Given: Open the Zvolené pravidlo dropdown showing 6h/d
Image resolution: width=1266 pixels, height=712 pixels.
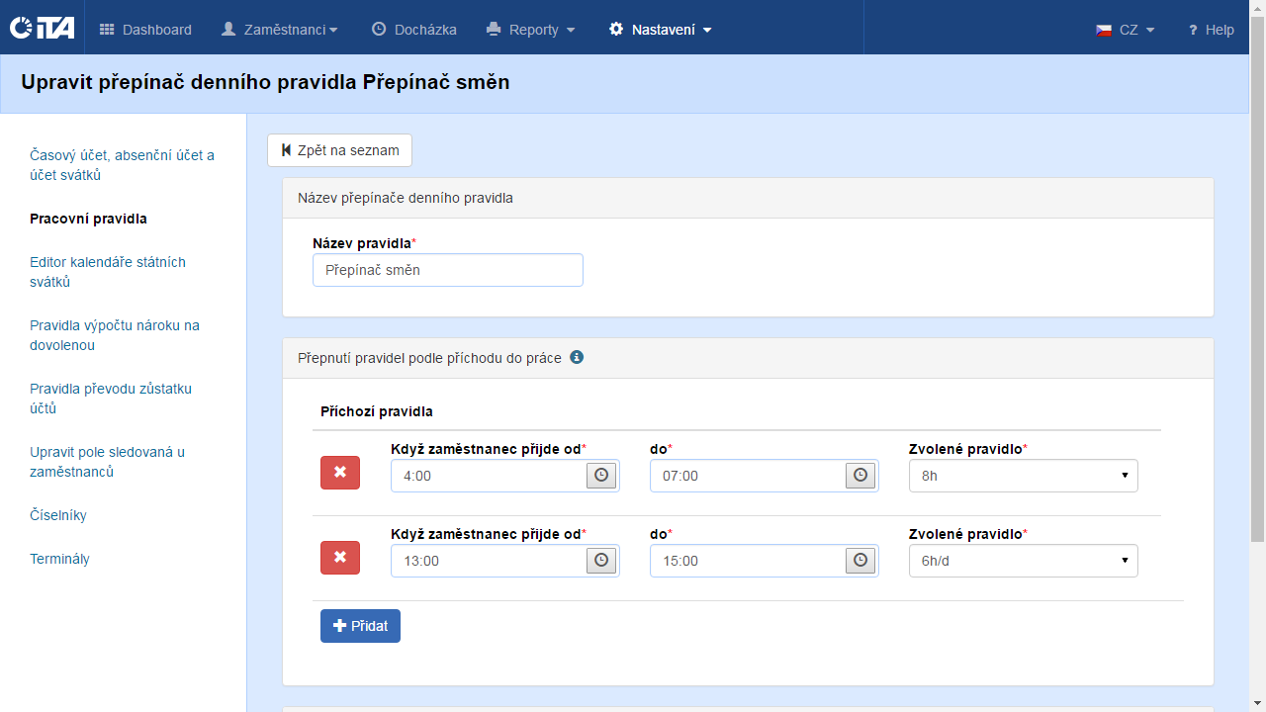Looking at the screenshot, I should pos(1023,561).
